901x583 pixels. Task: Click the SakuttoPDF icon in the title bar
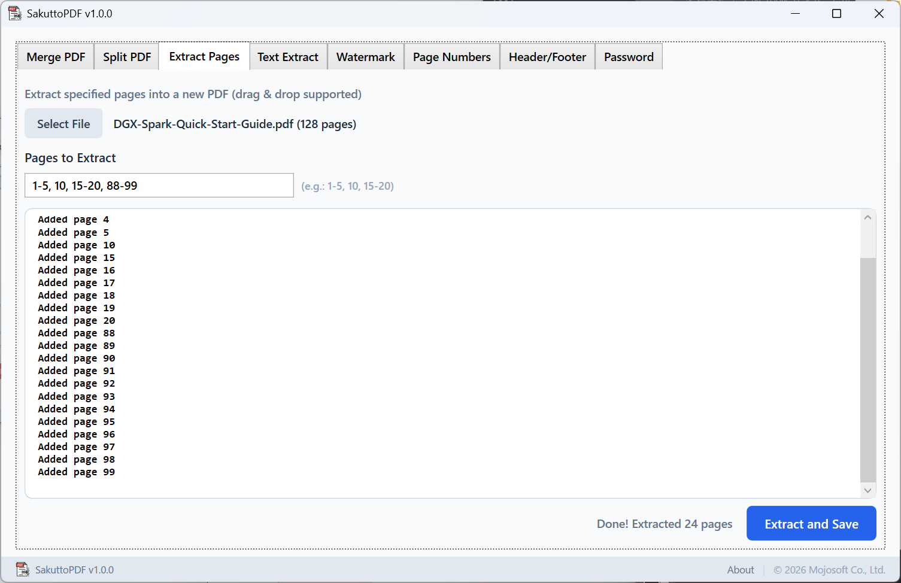[x=15, y=13]
